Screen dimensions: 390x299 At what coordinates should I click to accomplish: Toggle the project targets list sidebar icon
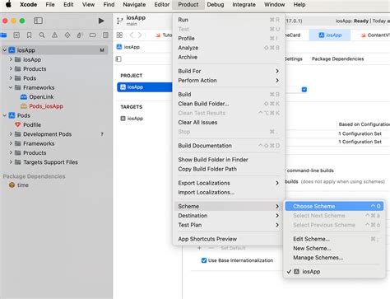[x=118, y=59]
